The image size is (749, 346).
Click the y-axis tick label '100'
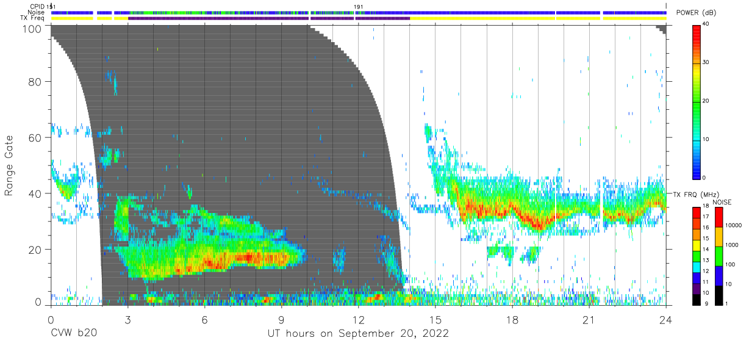33,28
